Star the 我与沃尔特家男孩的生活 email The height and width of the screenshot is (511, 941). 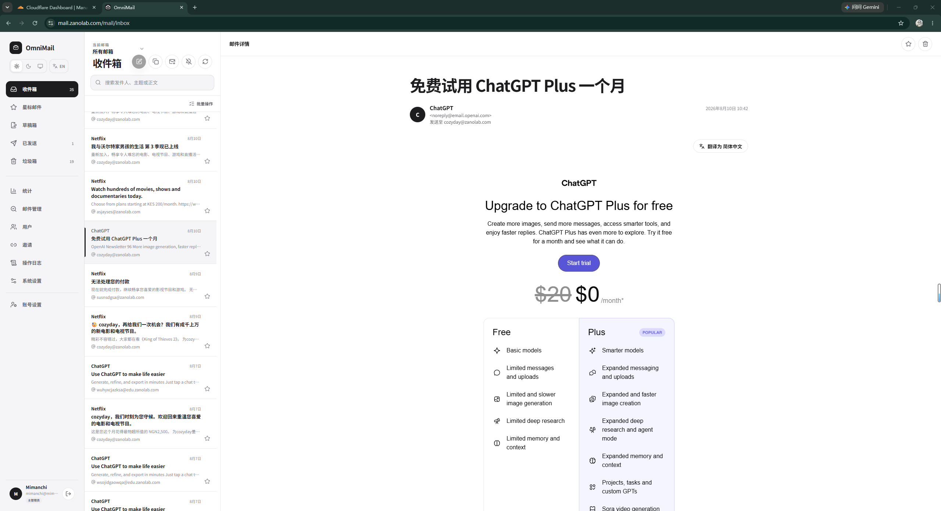point(207,161)
